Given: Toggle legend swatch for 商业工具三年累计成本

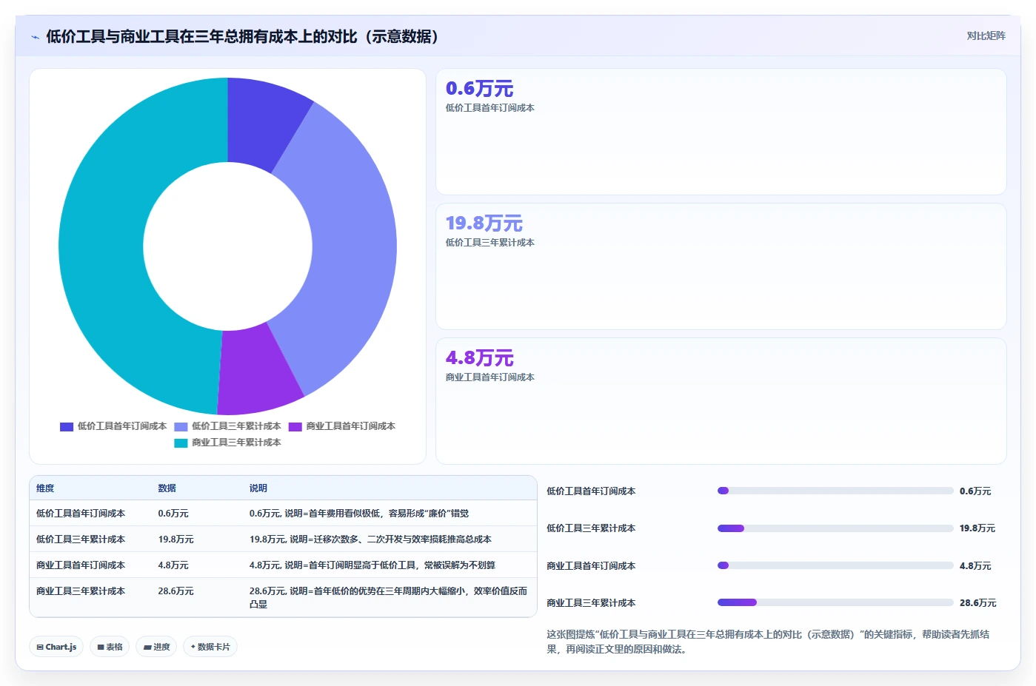Looking at the screenshot, I should [181, 443].
